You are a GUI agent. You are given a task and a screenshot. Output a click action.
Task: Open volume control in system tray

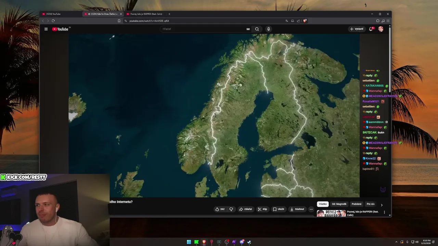click(x=417, y=242)
